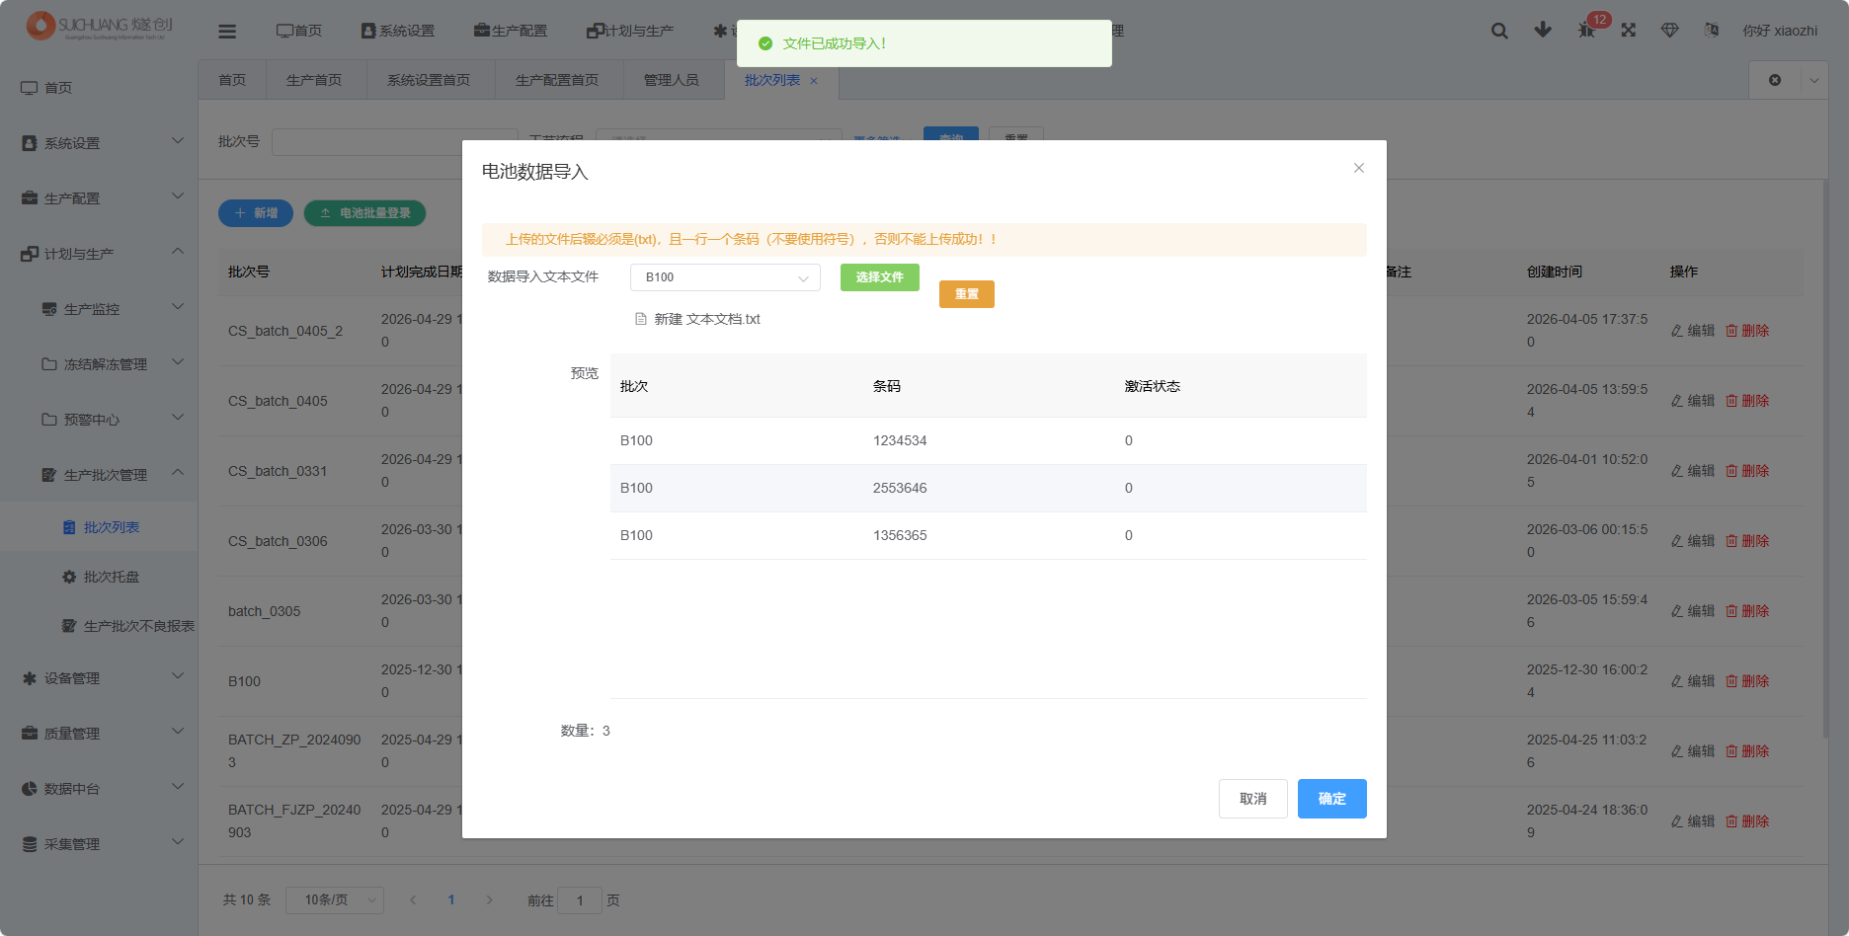Click 删除 for the 2025-04-24 18:36:09 row
Screen dimensions: 1849x936
coord(1747,821)
